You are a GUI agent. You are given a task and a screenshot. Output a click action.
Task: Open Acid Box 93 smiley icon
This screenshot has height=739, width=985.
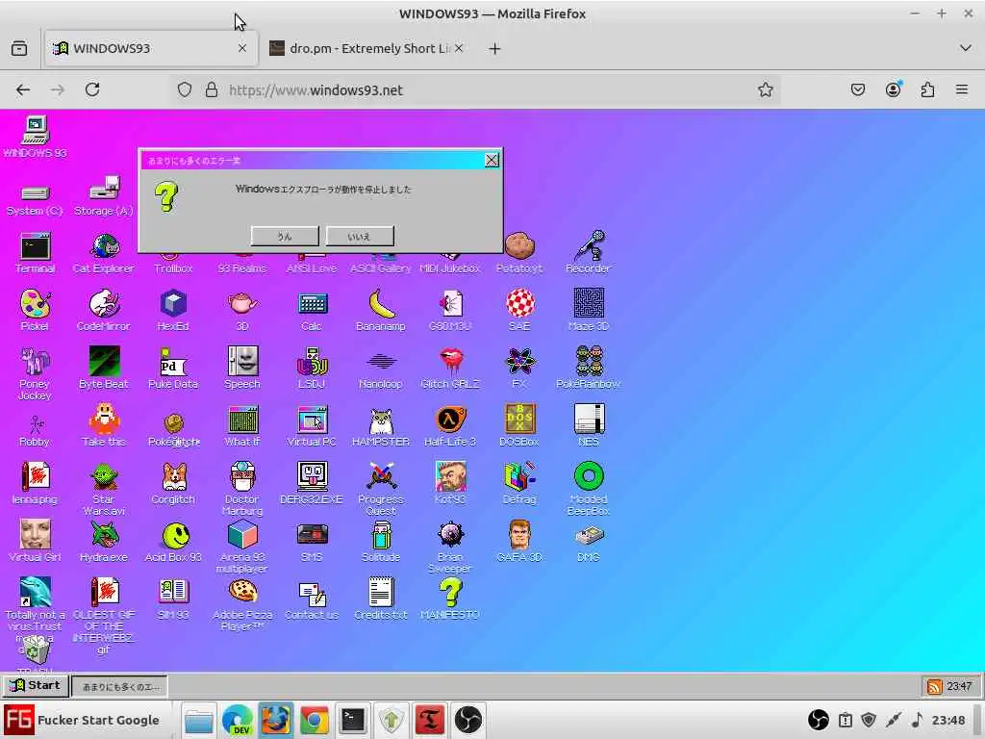pos(173,542)
